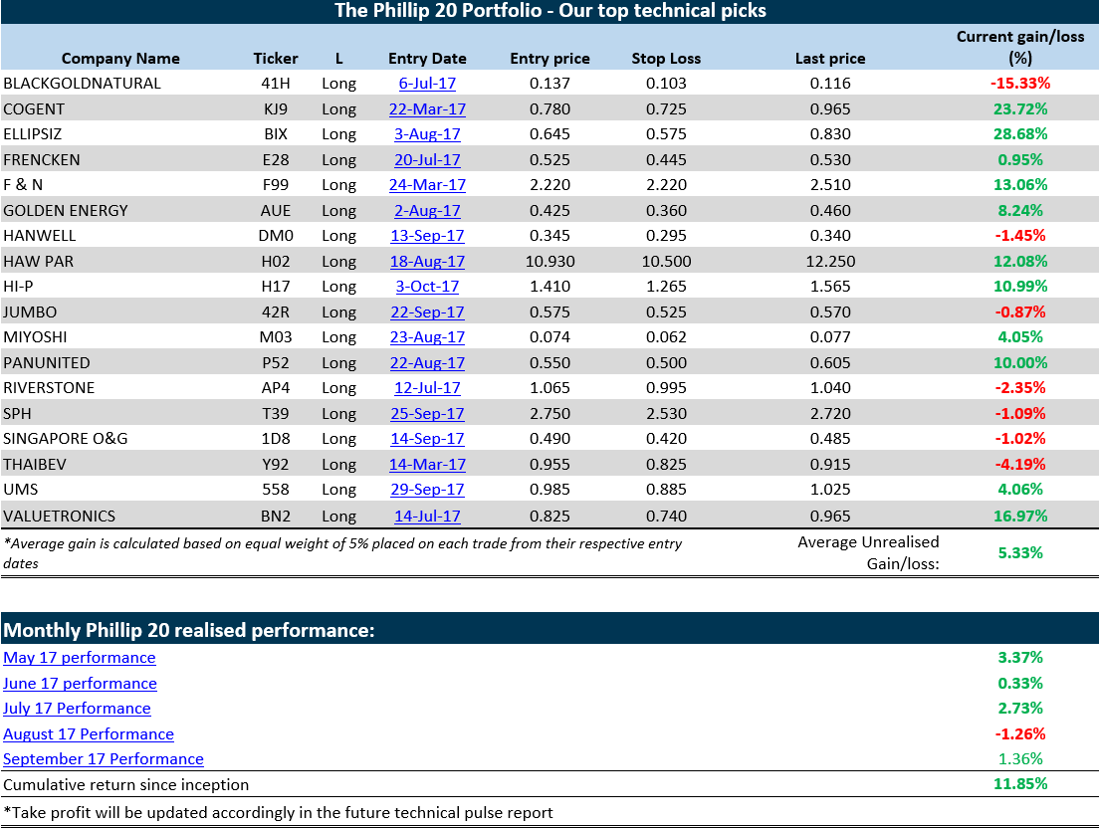Screen dimensions: 1099x830
Task: Open the May 17 performance link
Action: 80,658
